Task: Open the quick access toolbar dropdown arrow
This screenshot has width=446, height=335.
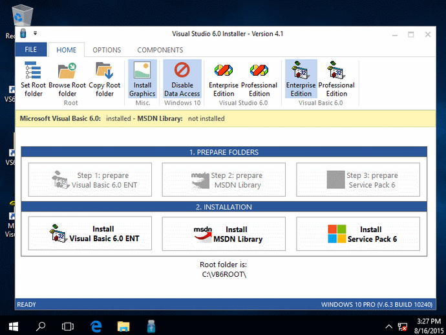Action: tap(36, 33)
